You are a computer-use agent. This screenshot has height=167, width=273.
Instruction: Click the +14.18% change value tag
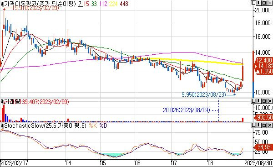(x=263, y=66)
